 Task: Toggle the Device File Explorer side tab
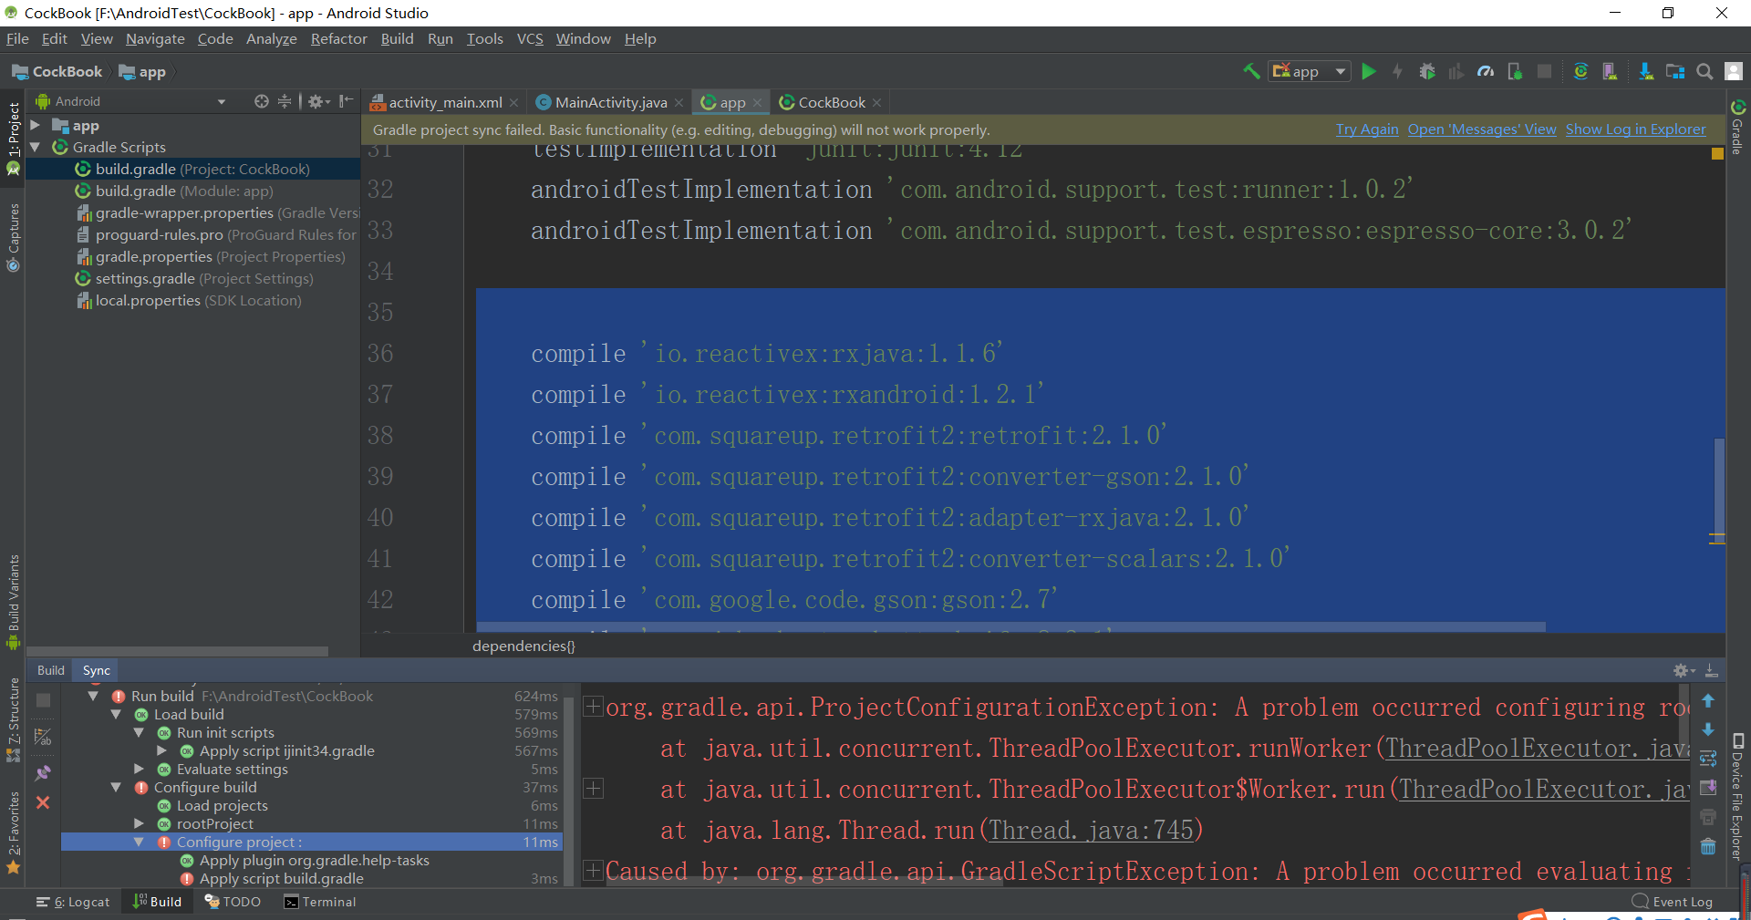[1738, 796]
